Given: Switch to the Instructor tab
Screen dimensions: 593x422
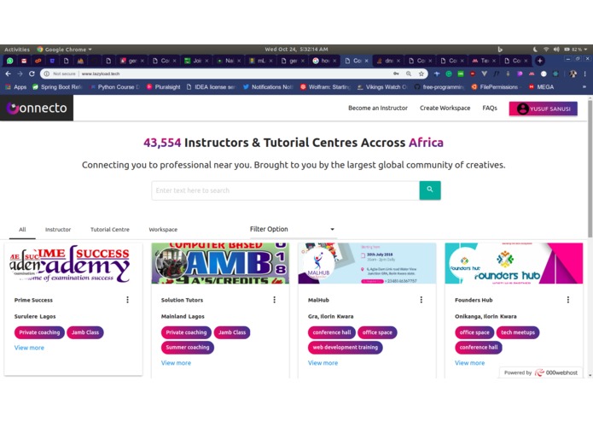Looking at the screenshot, I should 58,229.
